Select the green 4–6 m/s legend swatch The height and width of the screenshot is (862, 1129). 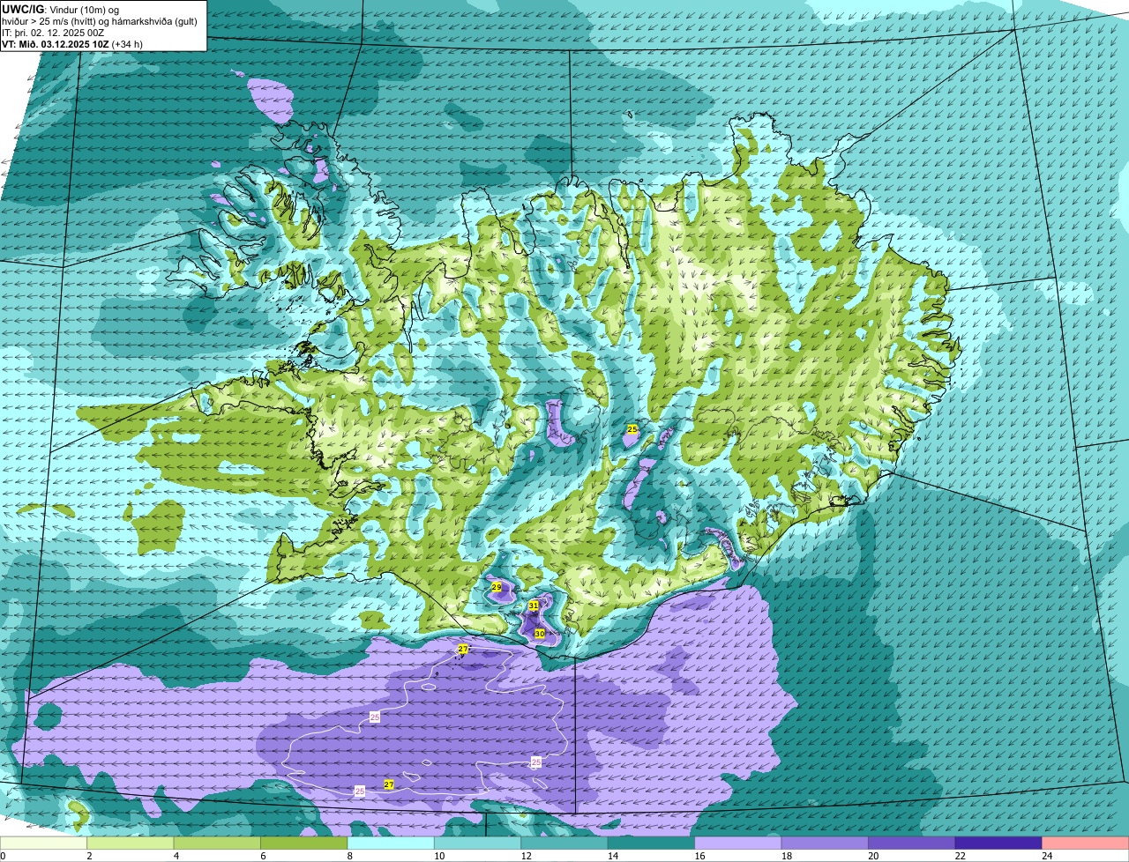coord(217,843)
